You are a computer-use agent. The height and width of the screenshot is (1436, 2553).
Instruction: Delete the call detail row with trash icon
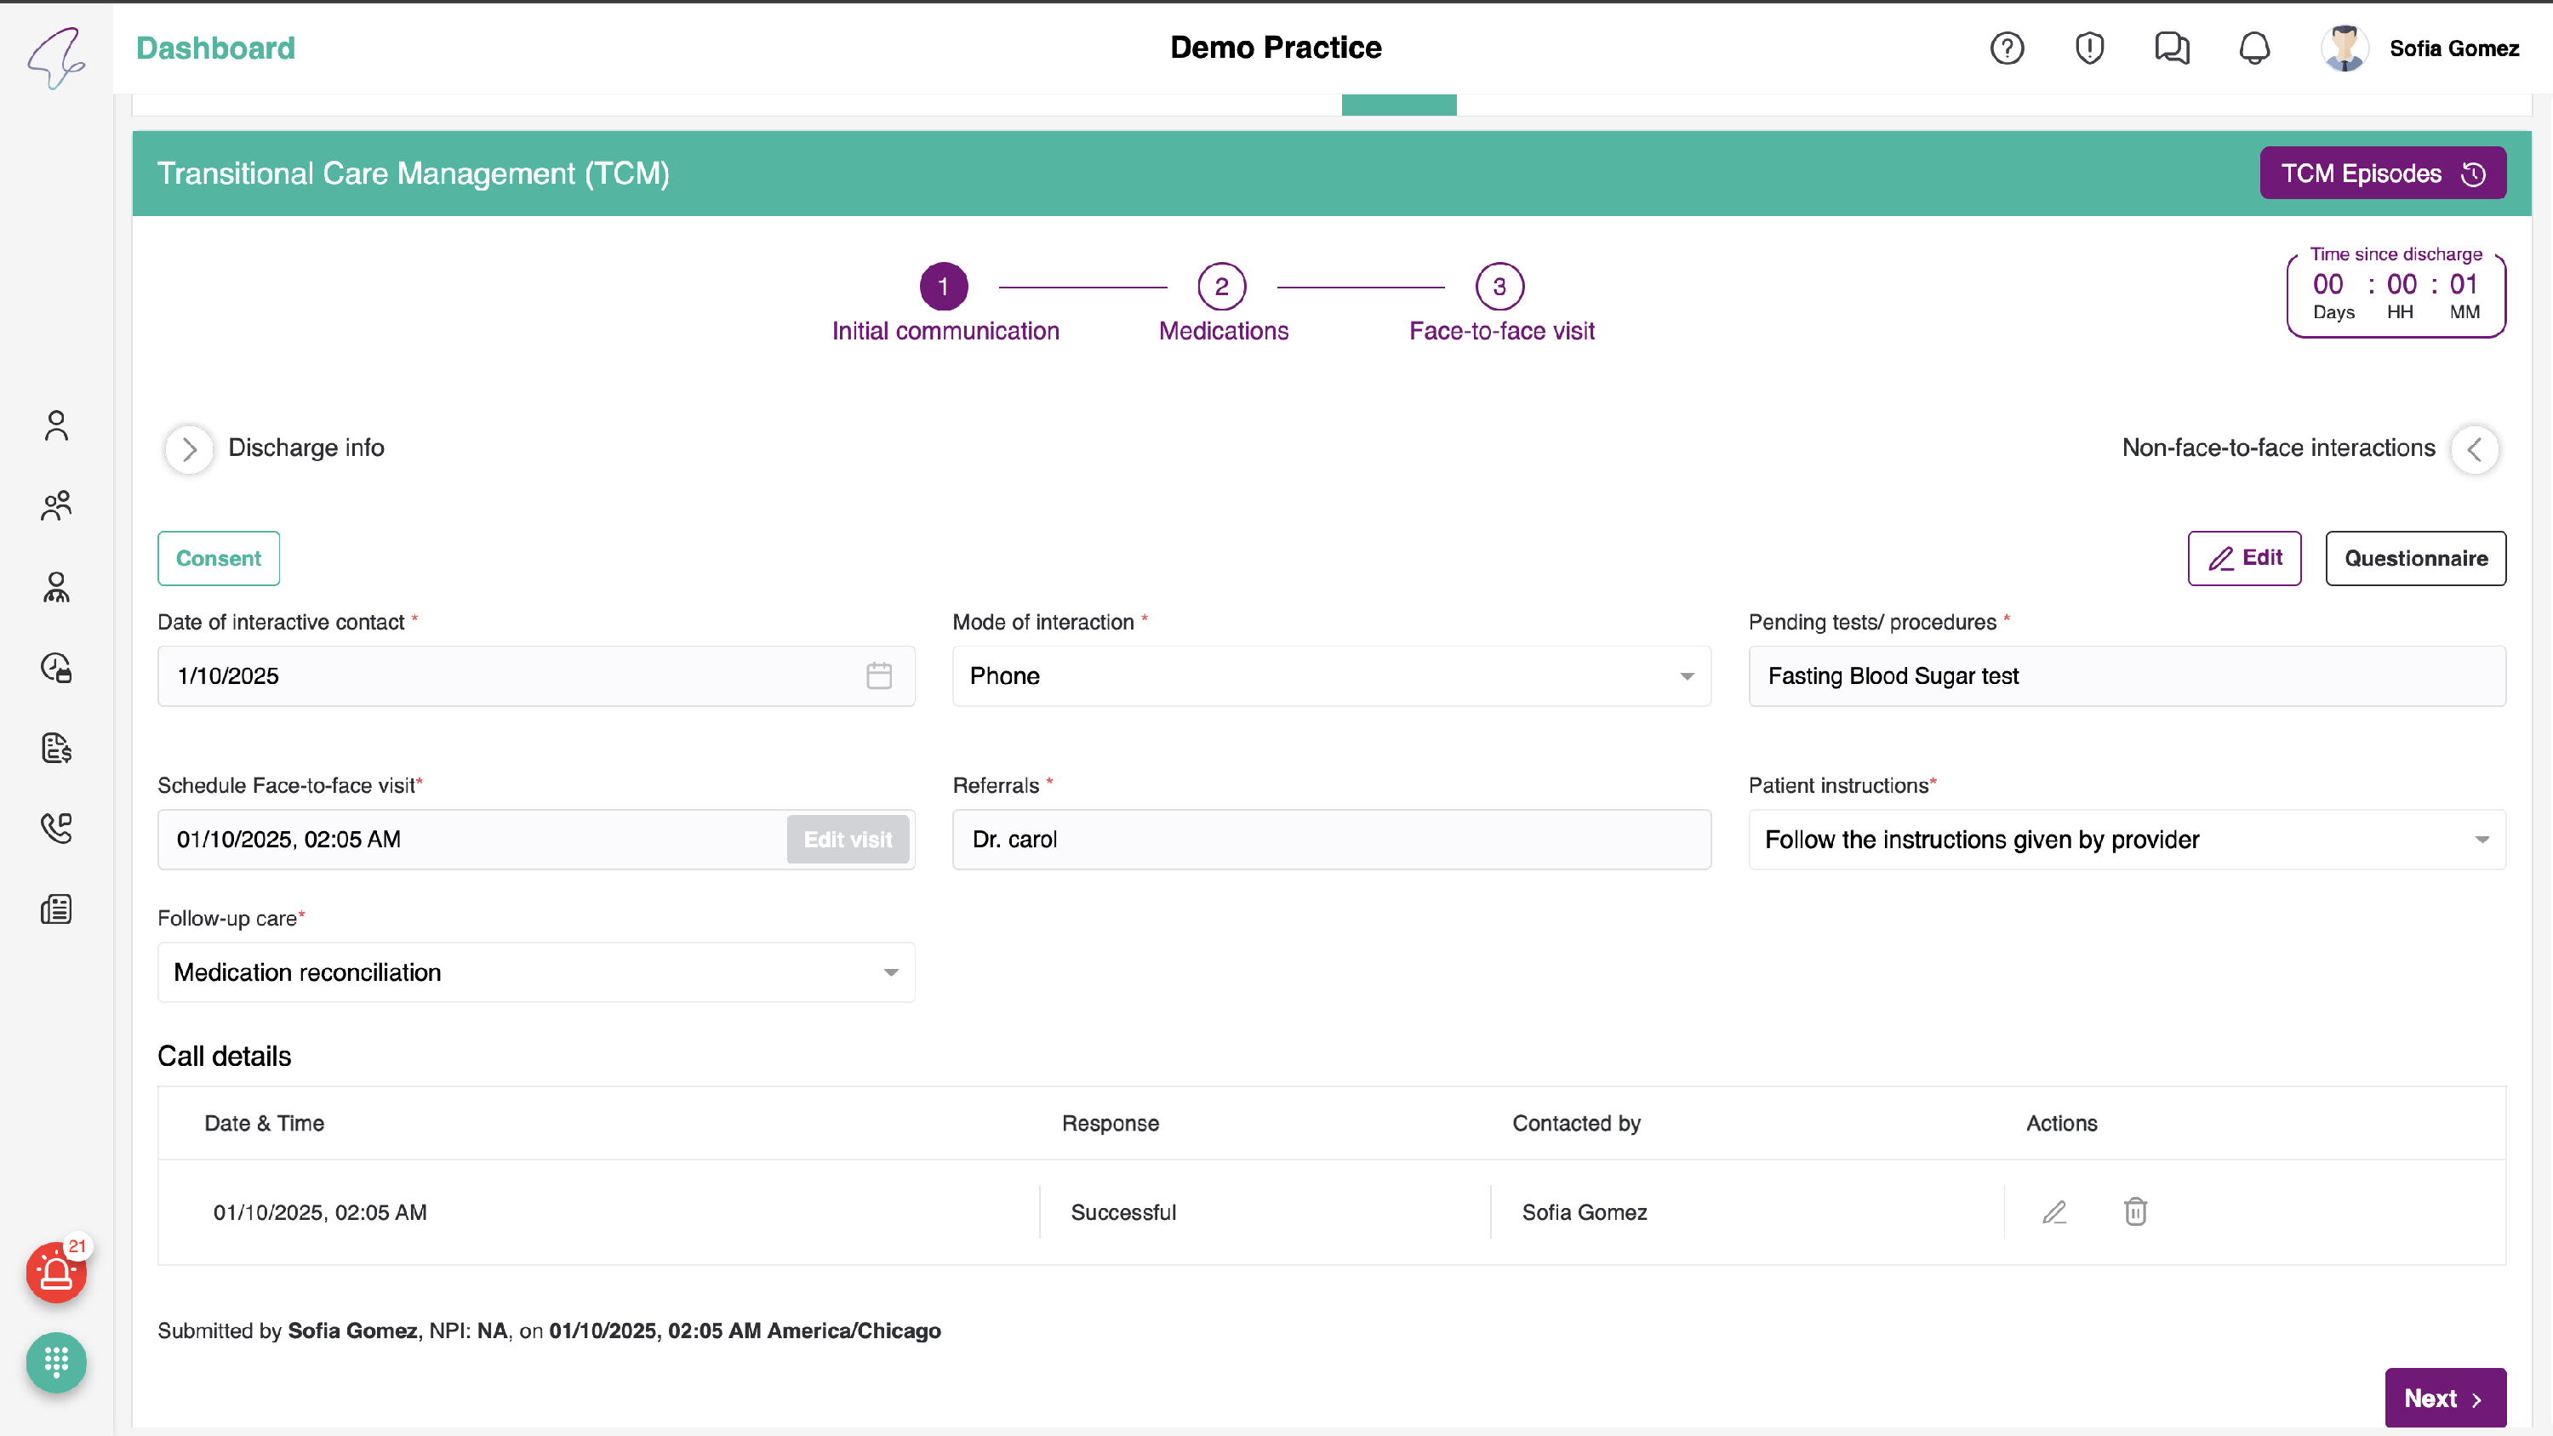tap(2136, 1211)
